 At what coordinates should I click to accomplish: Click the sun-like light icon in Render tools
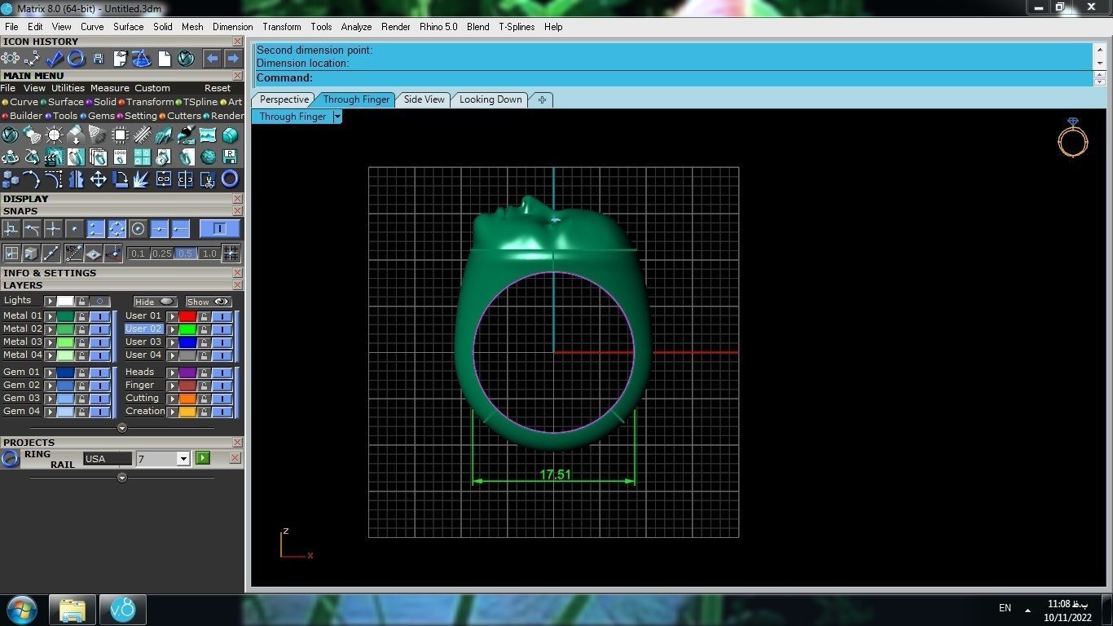tap(54, 135)
